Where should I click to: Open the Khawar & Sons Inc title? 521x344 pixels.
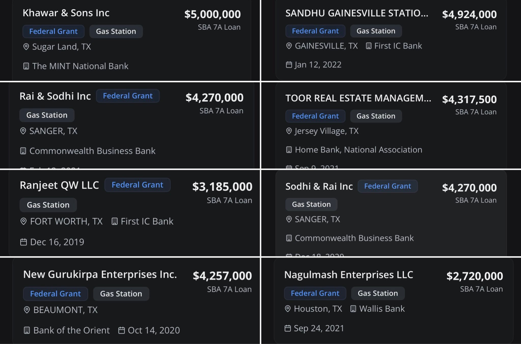[66, 13]
